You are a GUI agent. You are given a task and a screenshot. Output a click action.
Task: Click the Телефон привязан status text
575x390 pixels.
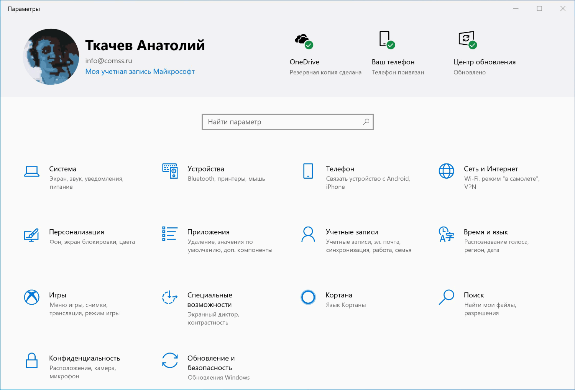[x=398, y=72]
